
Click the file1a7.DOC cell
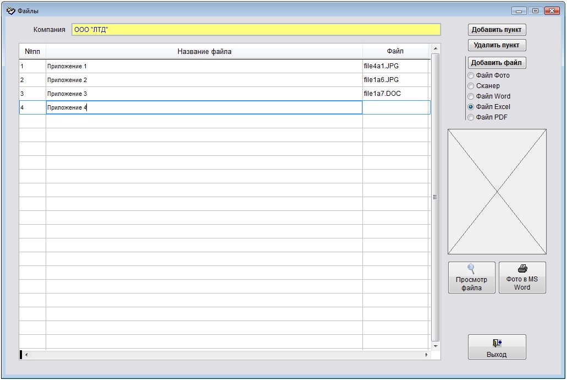[395, 94]
